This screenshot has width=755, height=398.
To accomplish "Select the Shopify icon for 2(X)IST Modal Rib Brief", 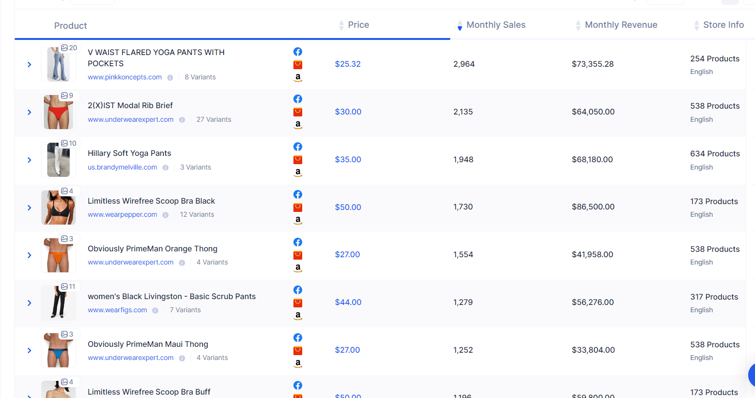I will 297,112.
